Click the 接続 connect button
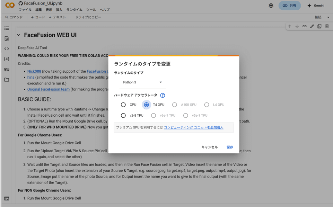 [318, 17]
